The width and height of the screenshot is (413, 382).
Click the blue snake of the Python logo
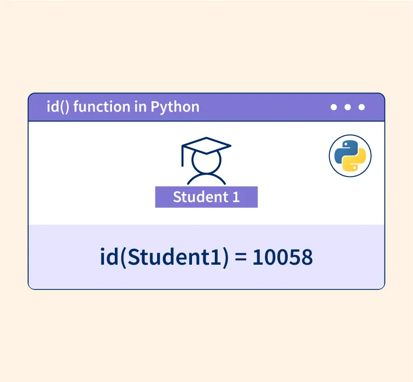coord(345,151)
